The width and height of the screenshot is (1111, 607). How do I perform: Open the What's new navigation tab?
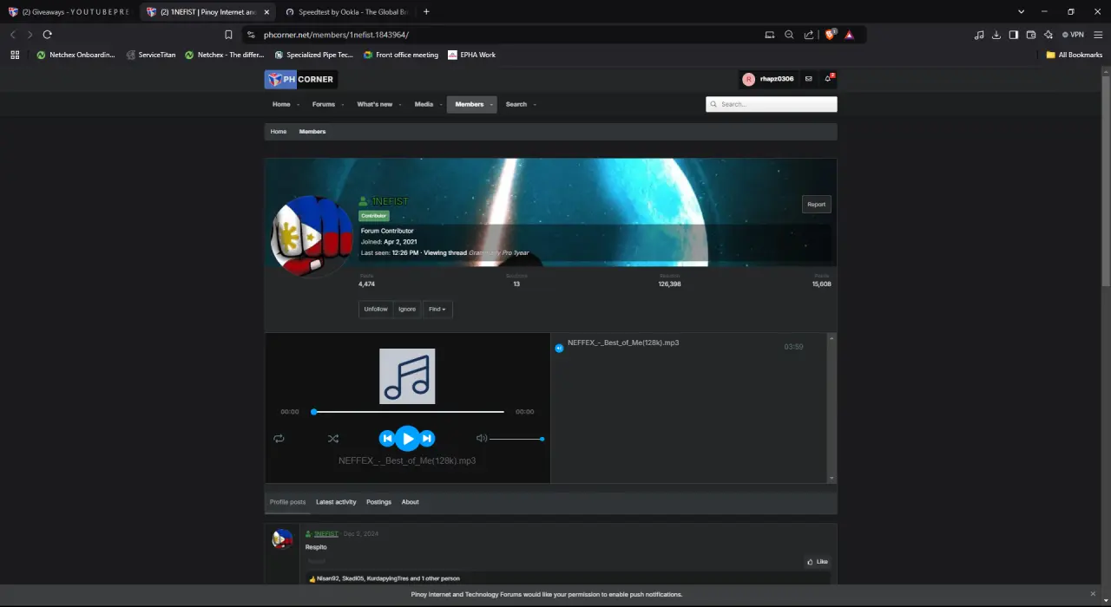pyautogui.click(x=375, y=104)
